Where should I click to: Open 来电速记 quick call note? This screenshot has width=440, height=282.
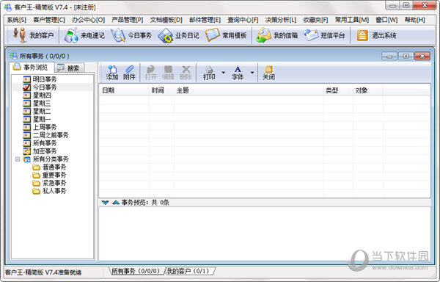(x=84, y=35)
